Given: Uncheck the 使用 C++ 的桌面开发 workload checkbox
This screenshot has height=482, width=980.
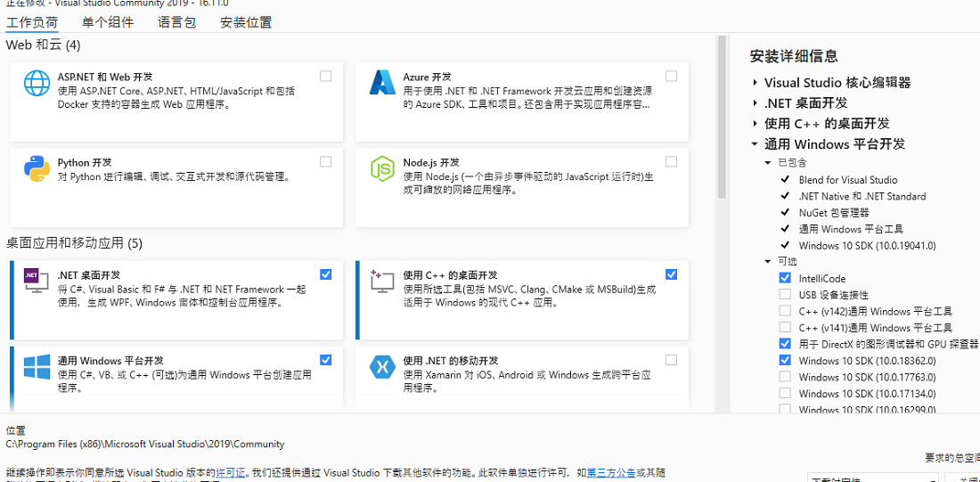Looking at the screenshot, I should click(671, 274).
